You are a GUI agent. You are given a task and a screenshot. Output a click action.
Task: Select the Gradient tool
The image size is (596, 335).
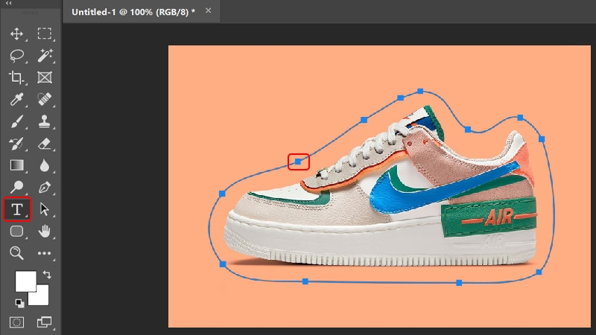pyautogui.click(x=16, y=165)
